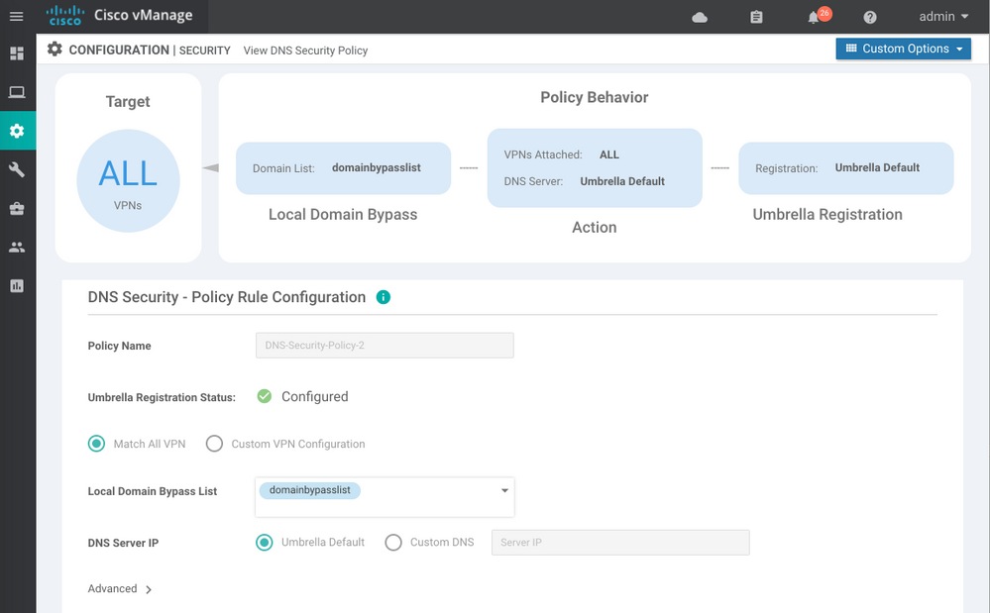The image size is (990, 613).
Task: Open the Monitor sidebar icon
Action: 17,92
